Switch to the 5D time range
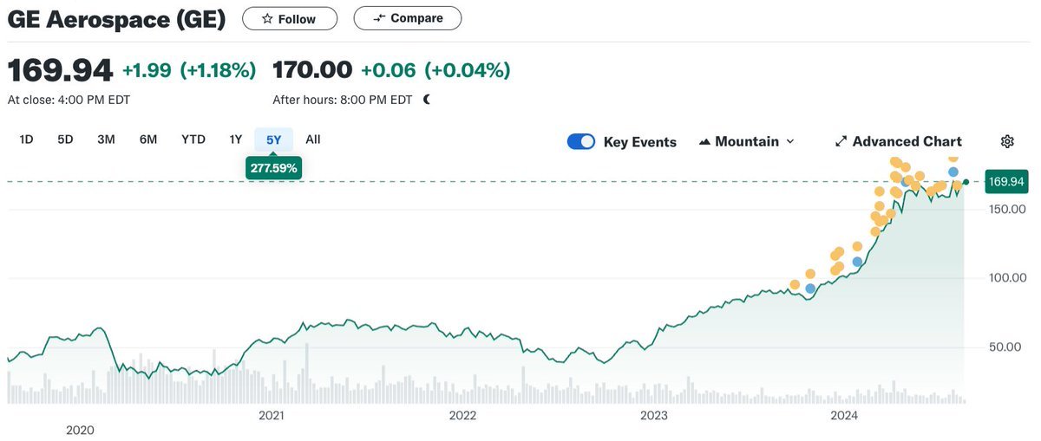Image resolution: width=1041 pixels, height=441 pixels. [65, 139]
